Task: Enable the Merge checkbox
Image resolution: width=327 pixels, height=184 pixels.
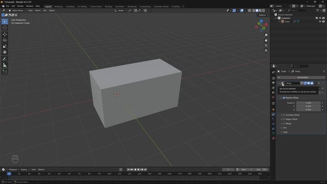Action: (284, 124)
